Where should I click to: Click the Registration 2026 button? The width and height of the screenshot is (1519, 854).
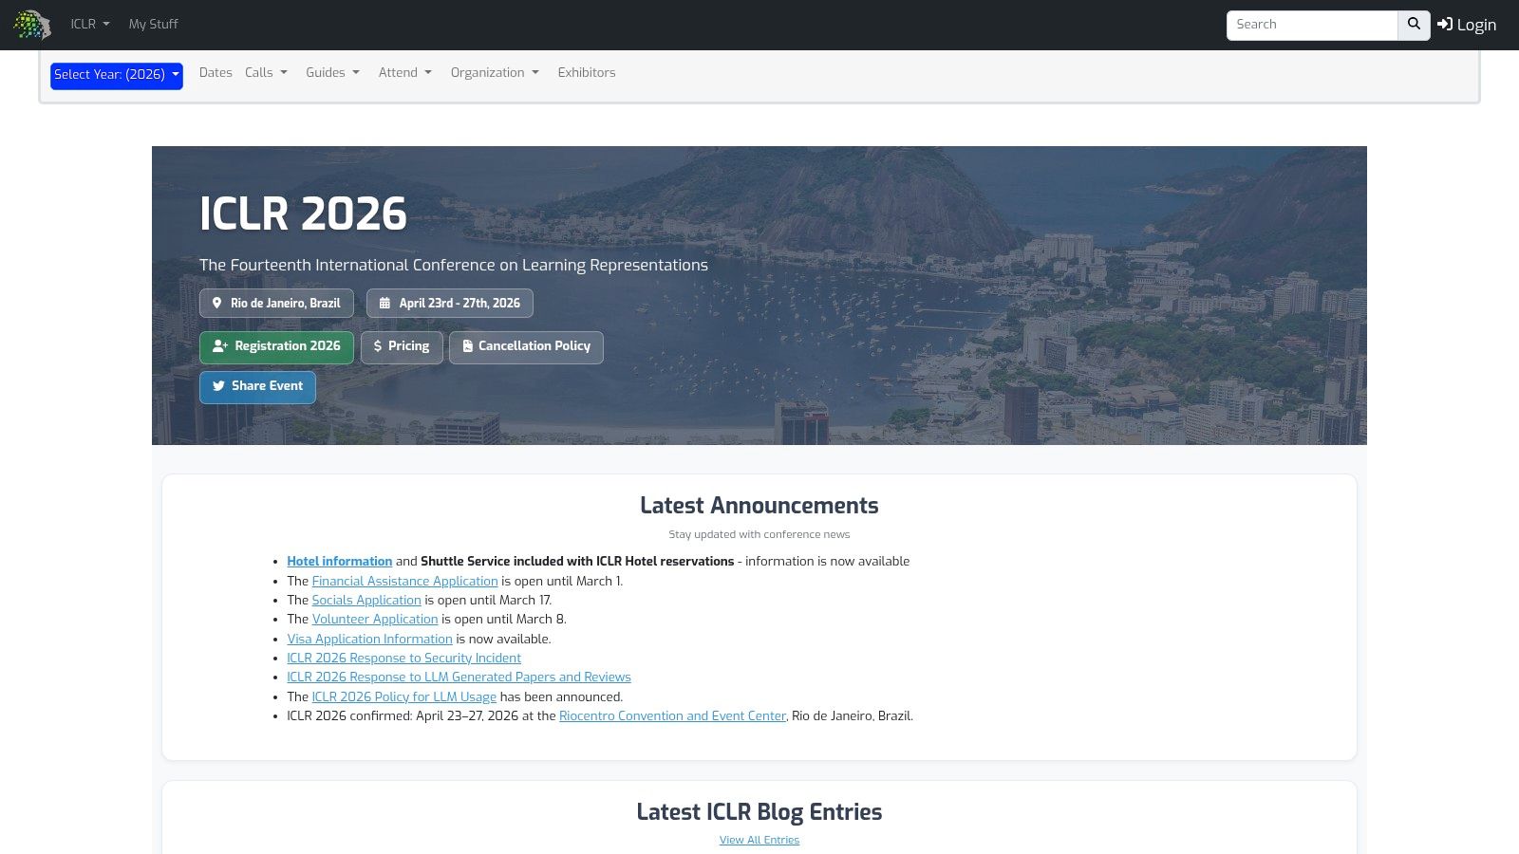pos(276,347)
